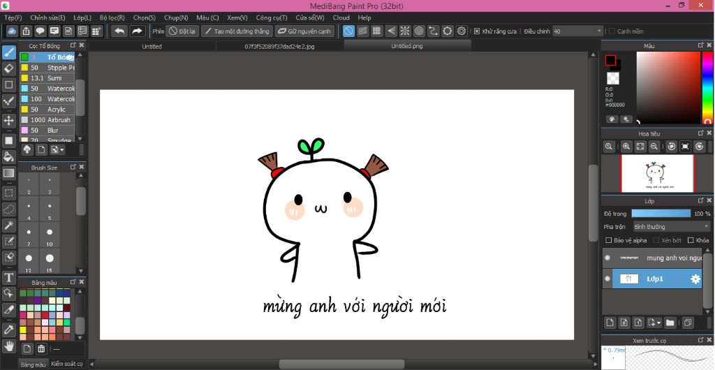Click the Undo arrow
The width and height of the screenshot is (715, 370).
tap(119, 31)
